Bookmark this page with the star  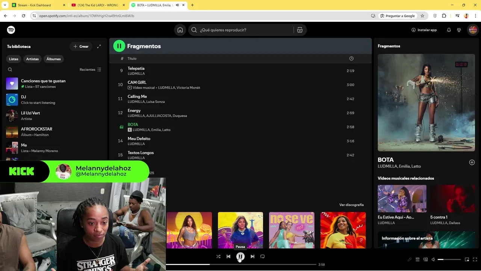click(422, 16)
